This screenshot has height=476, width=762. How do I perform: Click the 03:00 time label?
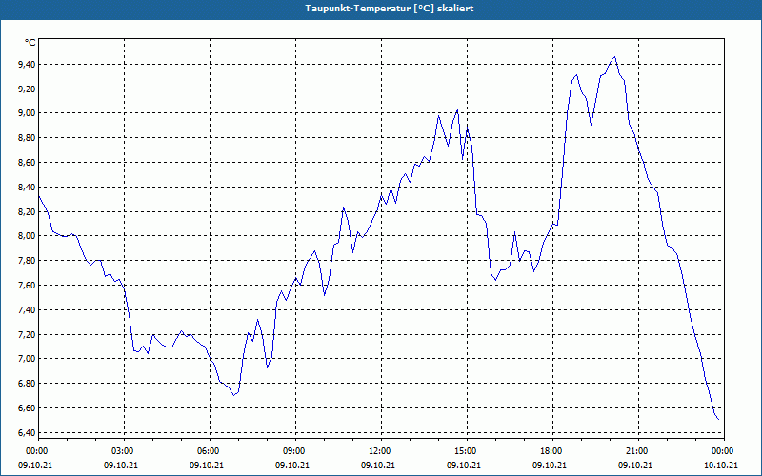[125, 451]
